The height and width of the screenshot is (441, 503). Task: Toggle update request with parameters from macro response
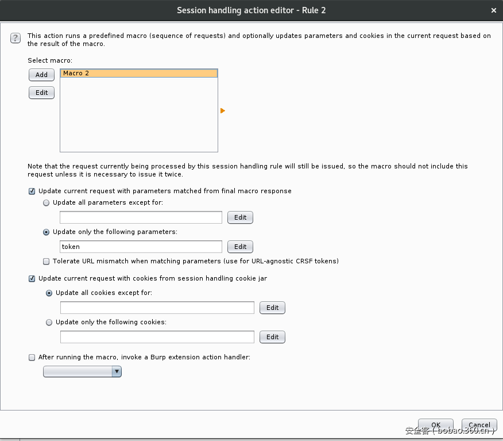[32, 191]
